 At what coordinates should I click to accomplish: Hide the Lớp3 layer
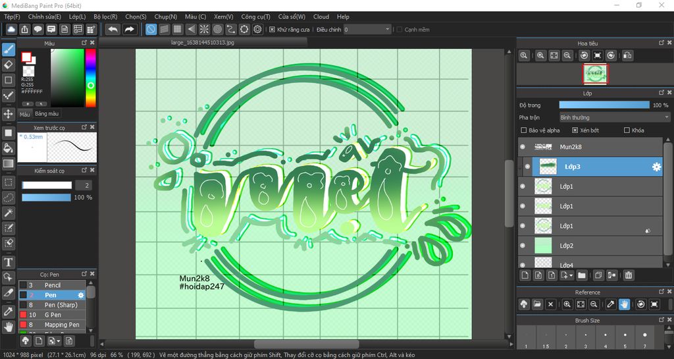pos(527,167)
